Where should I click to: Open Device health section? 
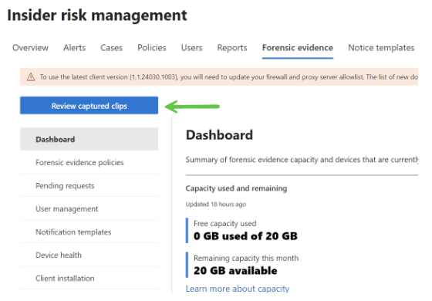[x=89, y=255]
